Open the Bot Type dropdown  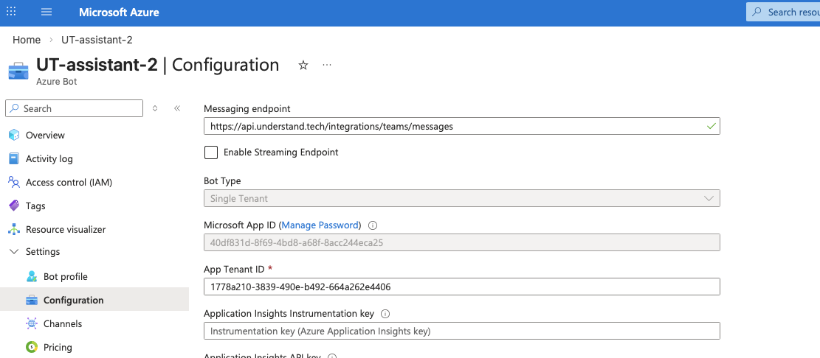coord(461,198)
